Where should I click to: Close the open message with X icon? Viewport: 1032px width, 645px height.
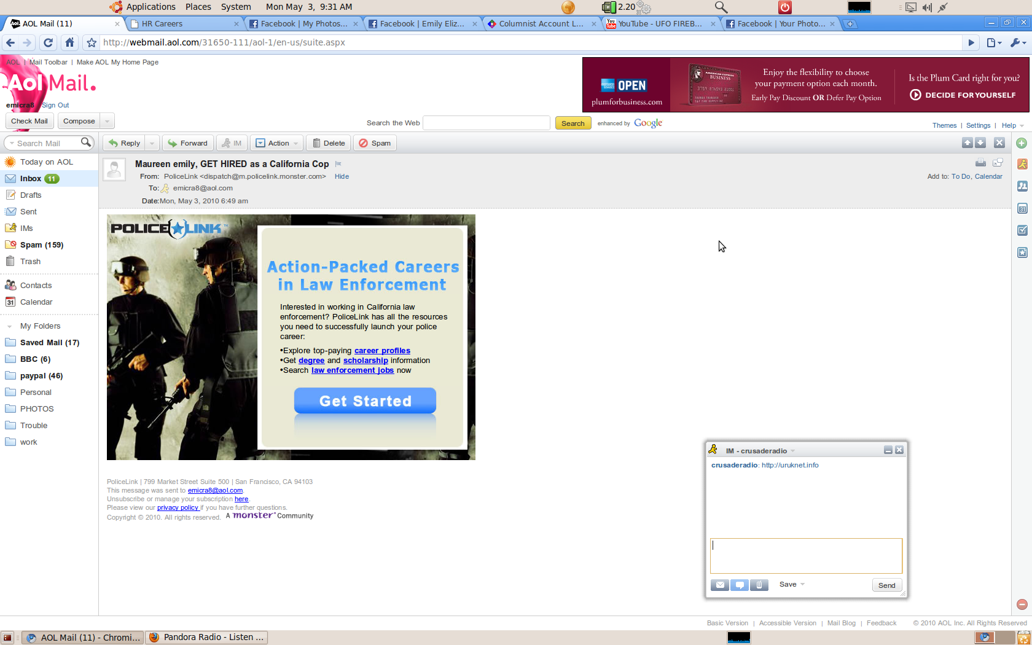(x=999, y=143)
